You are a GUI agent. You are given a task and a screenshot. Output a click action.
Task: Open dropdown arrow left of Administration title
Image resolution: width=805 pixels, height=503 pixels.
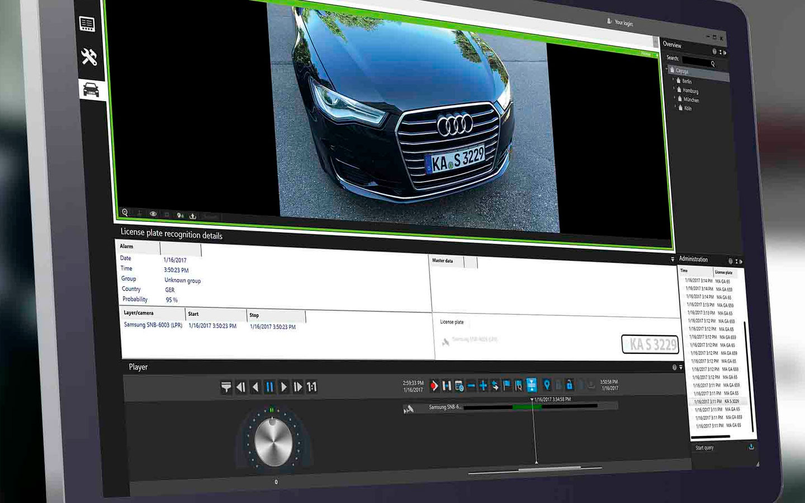(x=673, y=259)
